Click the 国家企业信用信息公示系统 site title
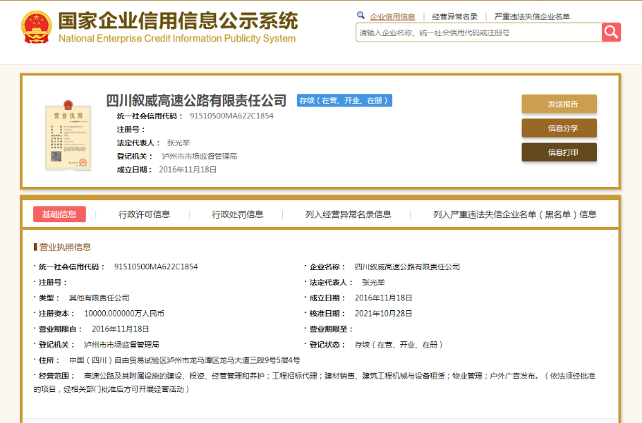 tap(177, 21)
